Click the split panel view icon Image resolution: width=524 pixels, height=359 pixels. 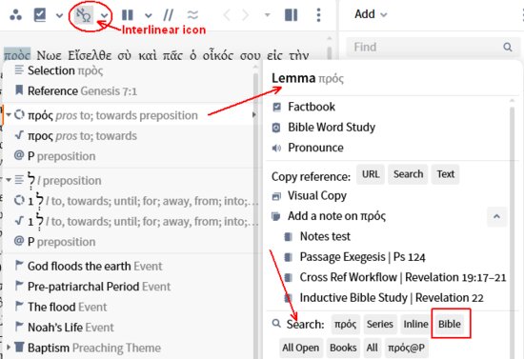pyautogui.click(x=292, y=15)
